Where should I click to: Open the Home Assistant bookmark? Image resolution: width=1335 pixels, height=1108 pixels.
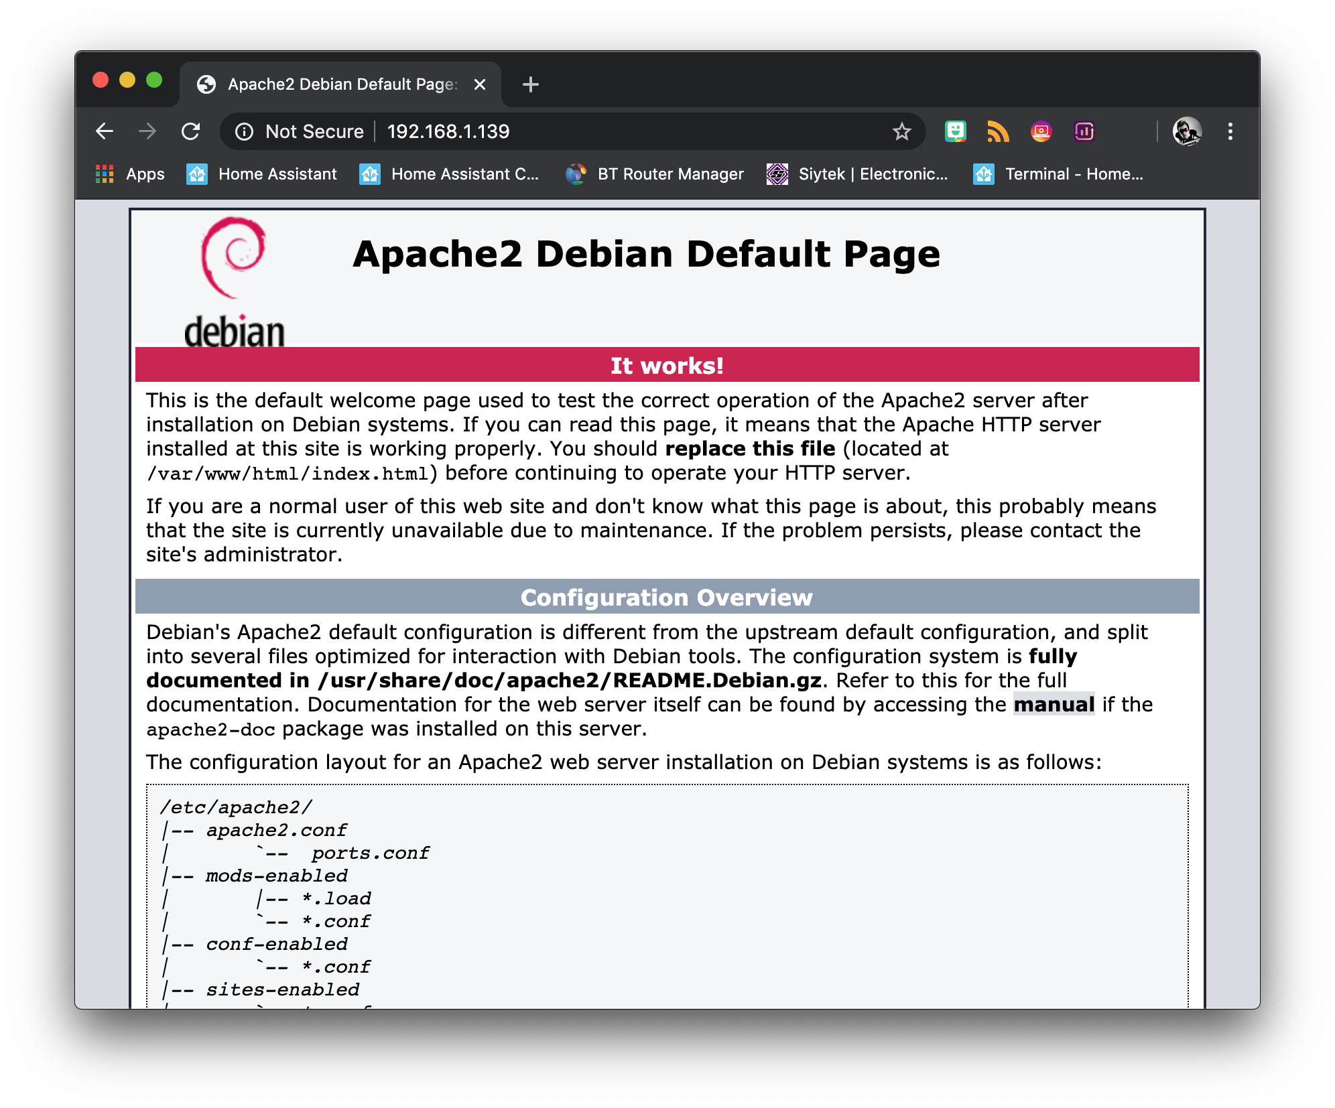(x=262, y=174)
